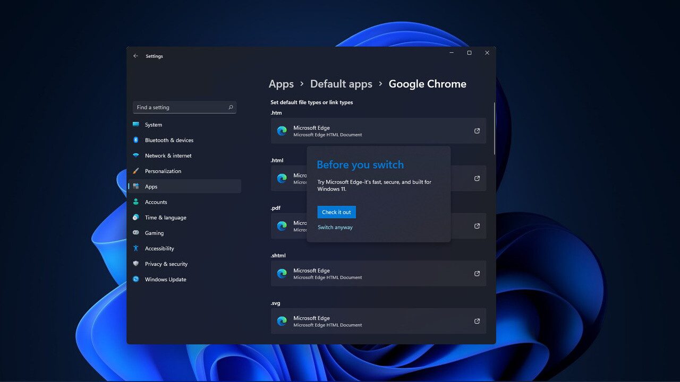Viewport: 680px width, 382px height.
Task: Open the external-link icon for .shtml
Action: [x=477, y=274]
